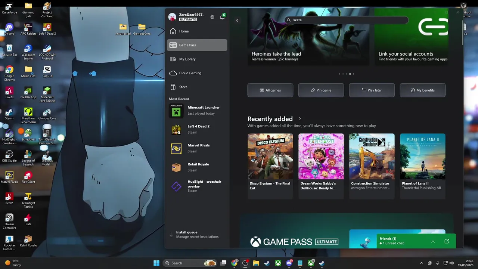478x269 pixels.
Task: Select Game Pass in the Xbox sidebar
Action: 197,45
